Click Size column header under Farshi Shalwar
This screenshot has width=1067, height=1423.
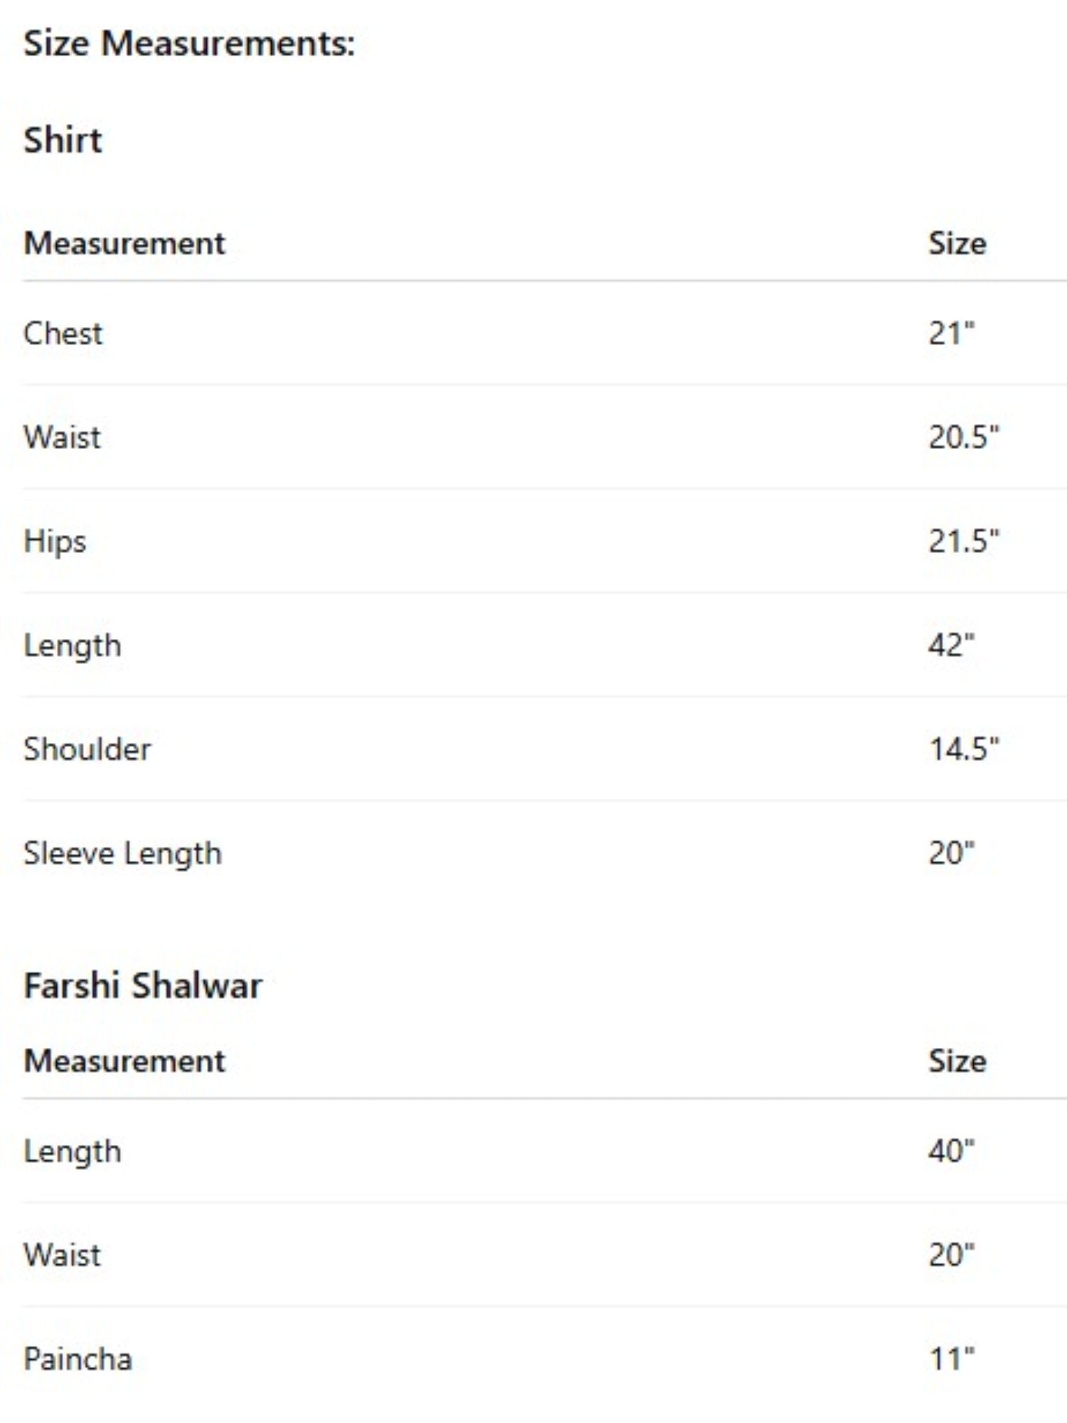[x=957, y=1061]
